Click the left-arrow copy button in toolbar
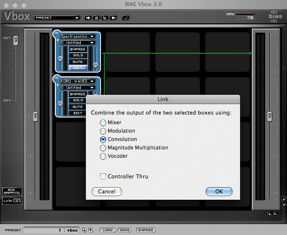 (x=113, y=18)
